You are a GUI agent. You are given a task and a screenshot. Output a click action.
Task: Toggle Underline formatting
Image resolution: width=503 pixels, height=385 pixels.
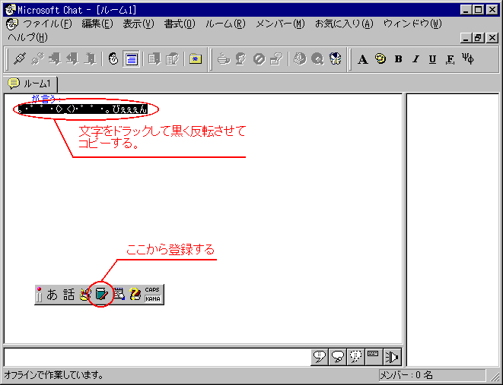(x=433, y=59)
